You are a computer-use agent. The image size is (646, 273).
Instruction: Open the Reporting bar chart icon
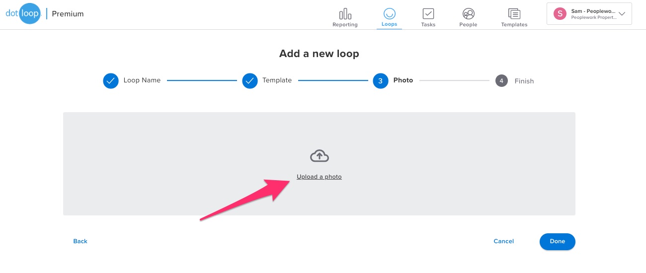point(345,13)
